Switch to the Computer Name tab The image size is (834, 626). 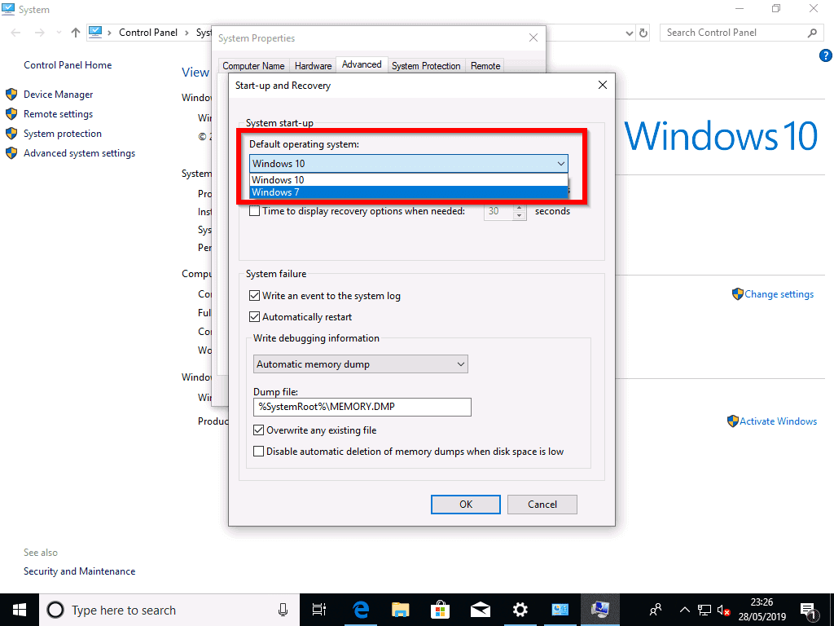point(253,66)
